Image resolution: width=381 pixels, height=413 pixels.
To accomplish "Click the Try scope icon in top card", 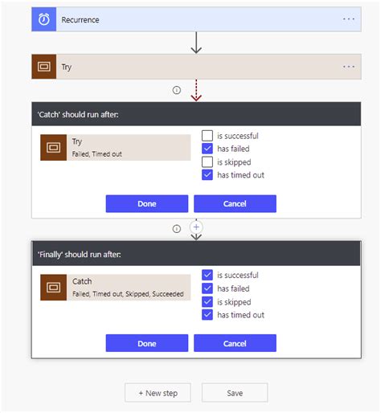I will [x=44, y=67].
